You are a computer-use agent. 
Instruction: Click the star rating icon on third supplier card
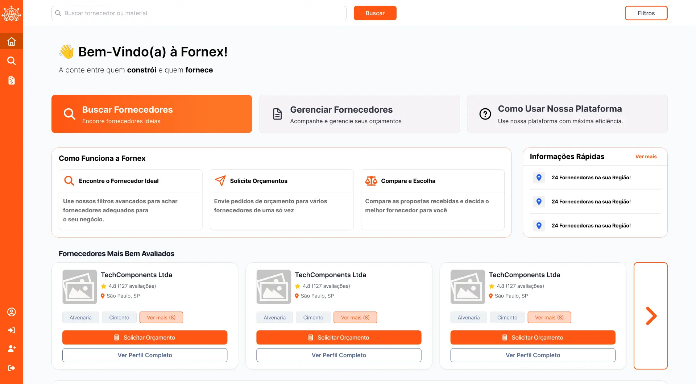(x=492, y=286)
